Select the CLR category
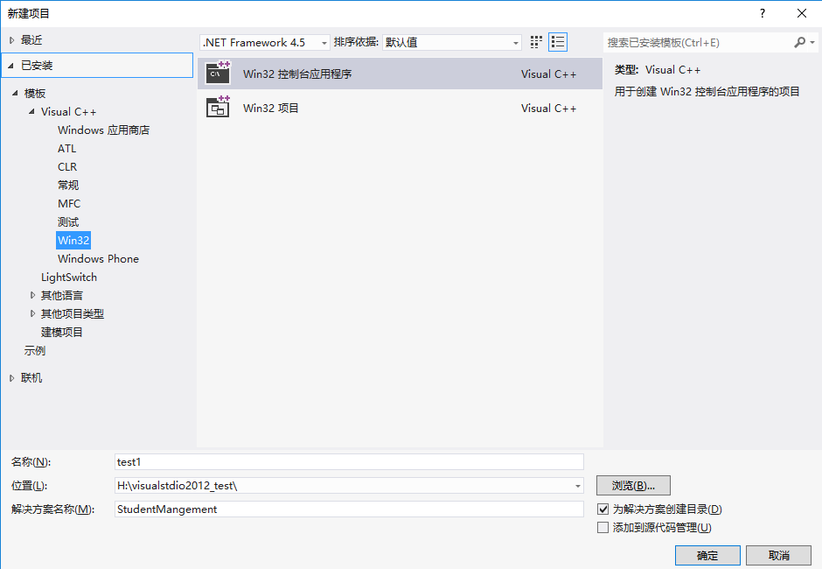The image size is (822, 569). tap(67, 167)
